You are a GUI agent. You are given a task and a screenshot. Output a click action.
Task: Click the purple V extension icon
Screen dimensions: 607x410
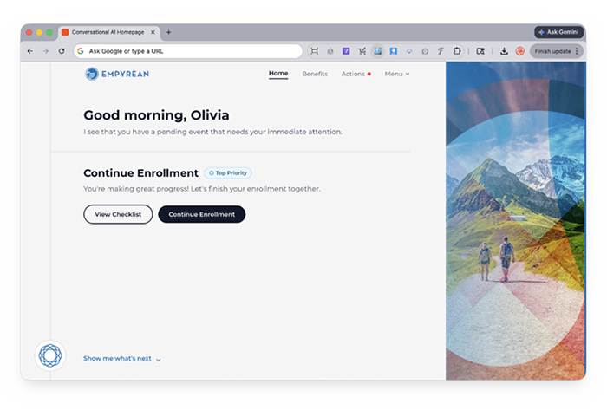[x=346, y=51]
